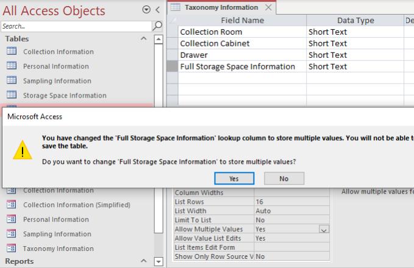Select the Drawer field name

243,55
